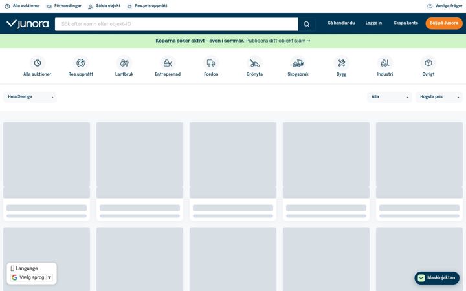The width and height of the screenshot is (466, 291).
Task: Click the Skapa konto link
Action: click(x=406, y=23)
